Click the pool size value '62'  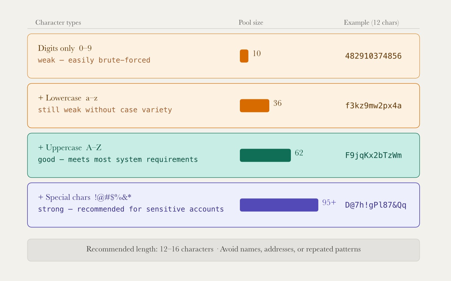[299, 153]
